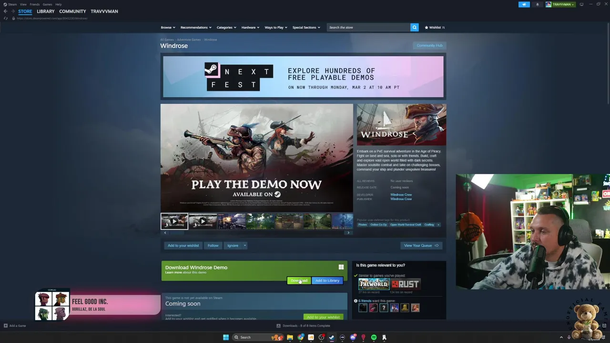Click the Rust similar game image
This screenshot has height=343, width=610.
pyautogui.click(x=405, y=284)
